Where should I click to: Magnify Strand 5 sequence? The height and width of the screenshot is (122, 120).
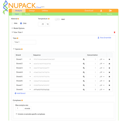[84, 77]
